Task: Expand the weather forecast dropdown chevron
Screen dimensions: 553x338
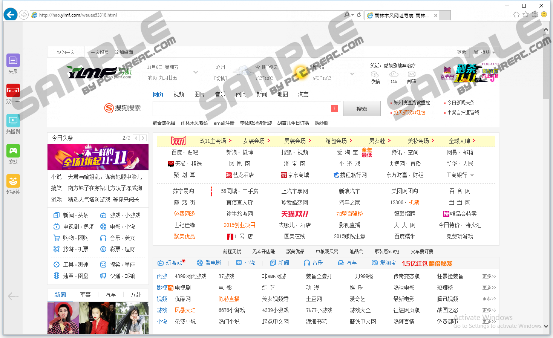Action: 352,74
